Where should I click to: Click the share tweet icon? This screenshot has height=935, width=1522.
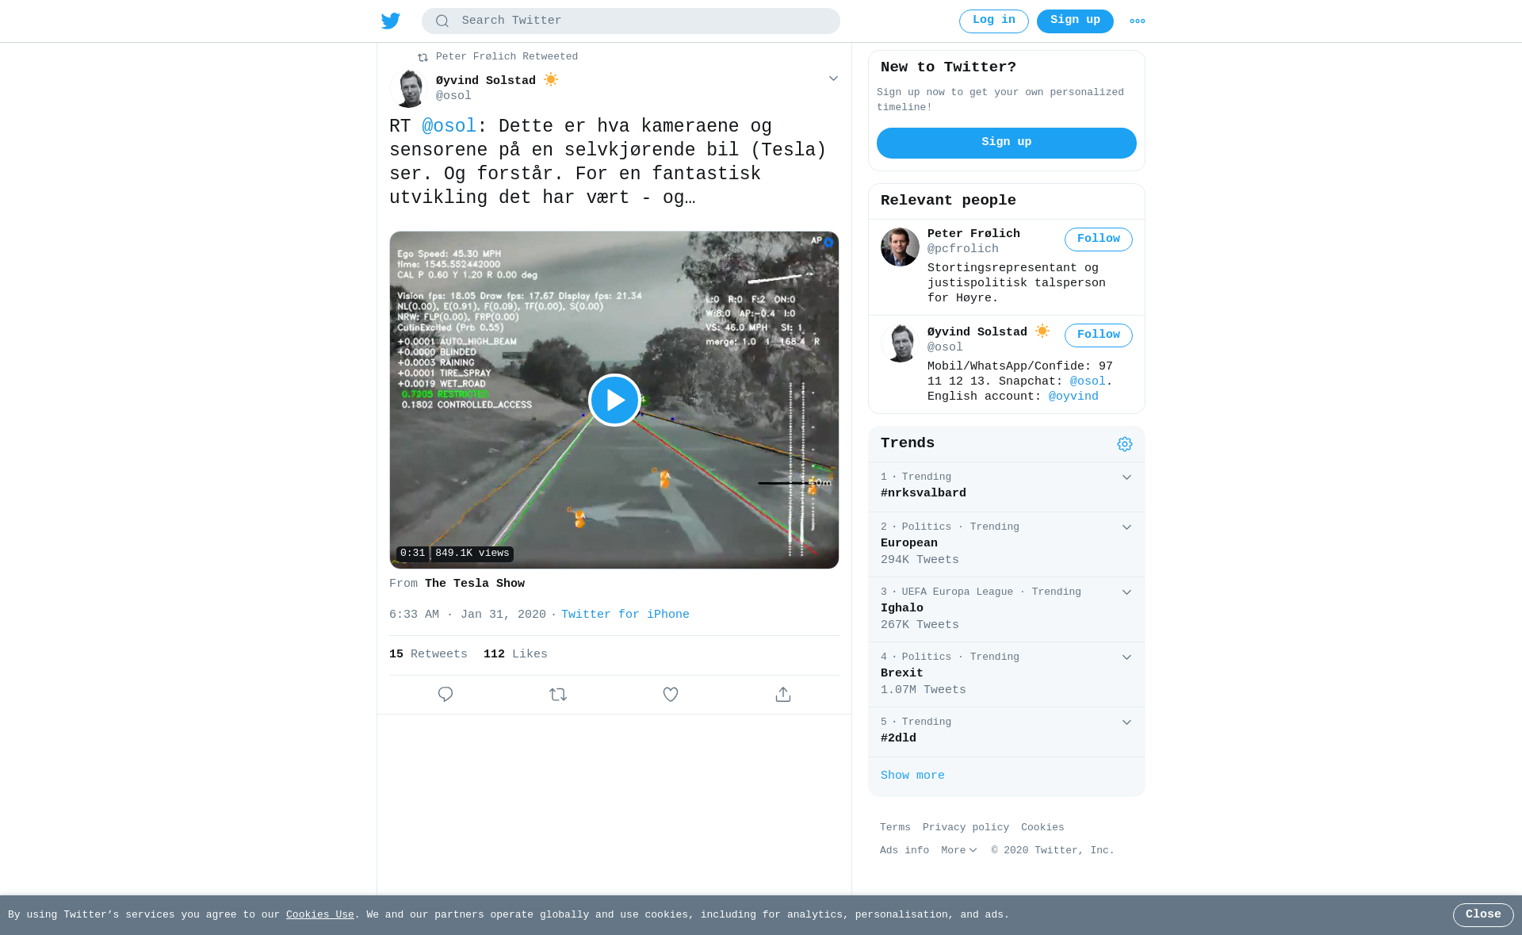(x=783, y=695)
